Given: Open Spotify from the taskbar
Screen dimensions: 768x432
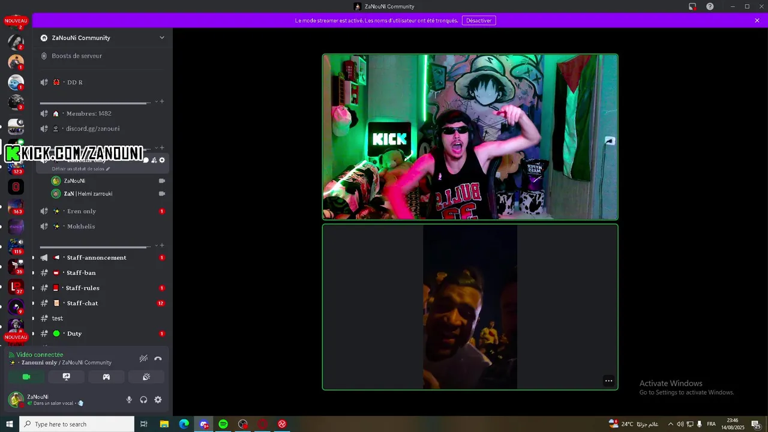Looking at the screenshot, I should click(223, 424).
